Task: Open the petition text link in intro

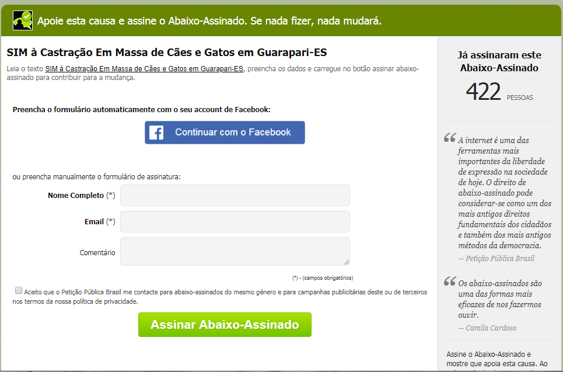Action: (x=144, y=69)
